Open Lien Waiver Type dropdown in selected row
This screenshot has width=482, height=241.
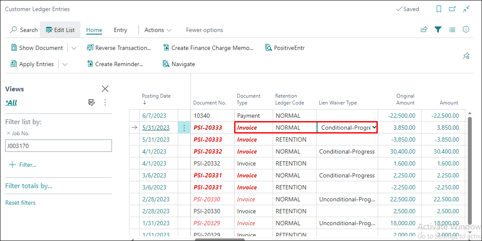tap(374, 128)
